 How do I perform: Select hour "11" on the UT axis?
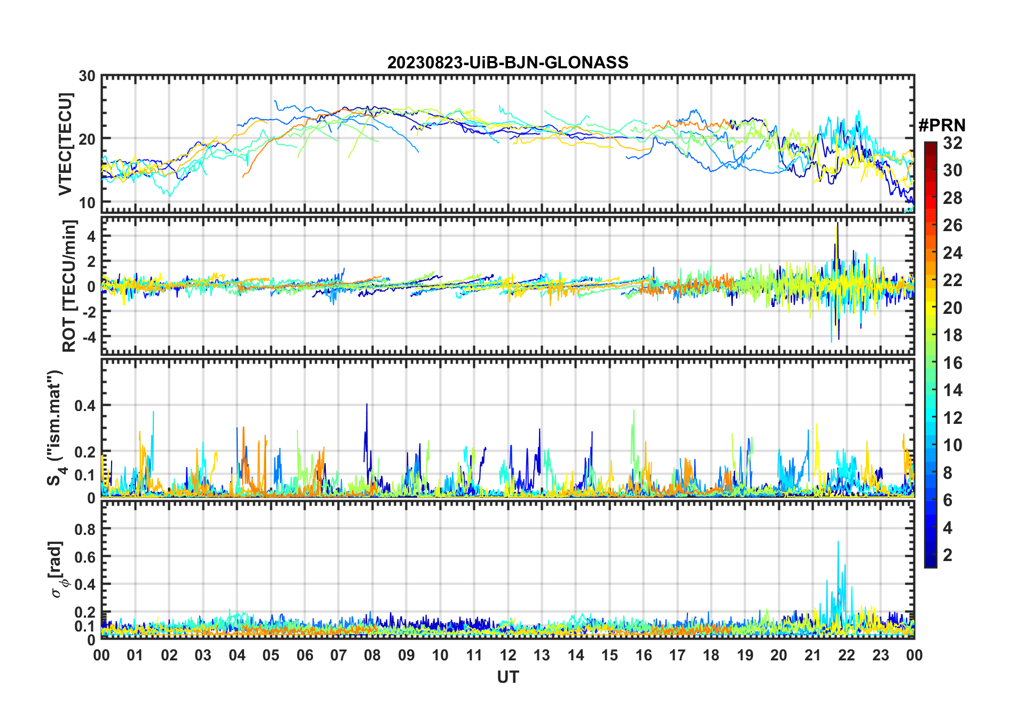(474, 655)
